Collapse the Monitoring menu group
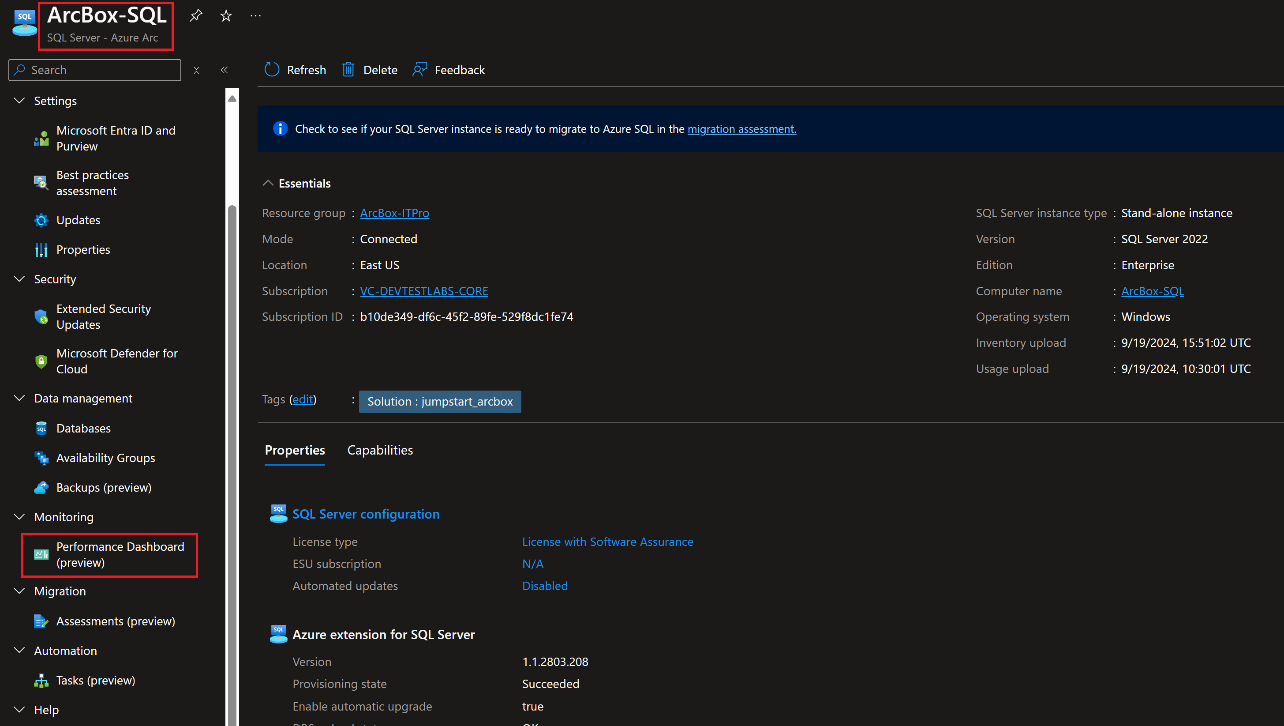Image resolution: width=1284 pixels, height=726 pixels. click(x=19, y=516)
